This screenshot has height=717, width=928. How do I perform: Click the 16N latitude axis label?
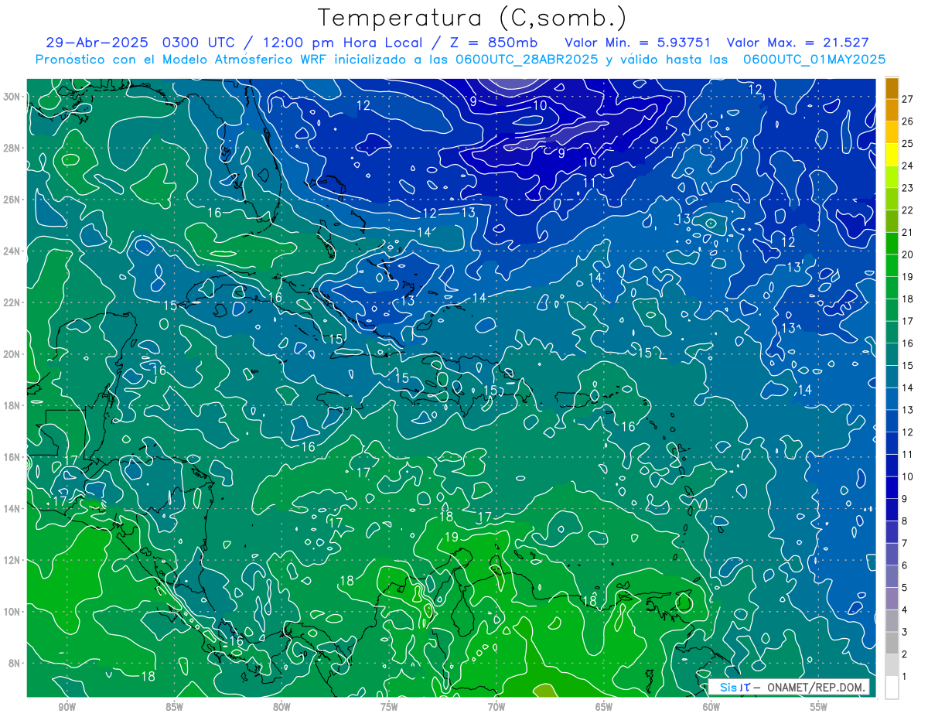pos(12,457)
